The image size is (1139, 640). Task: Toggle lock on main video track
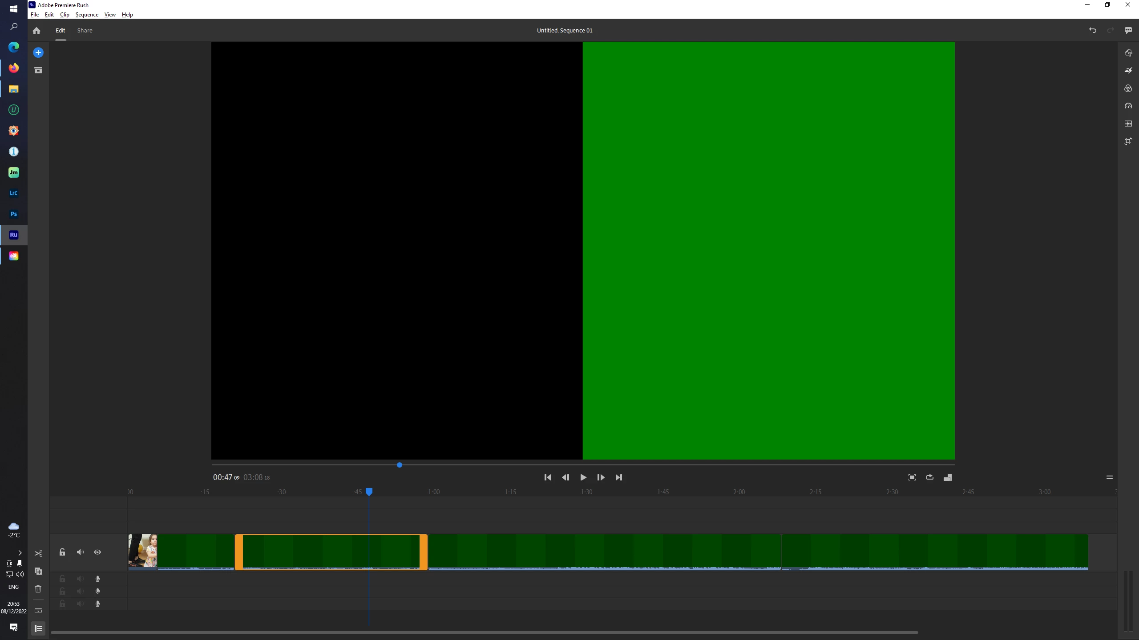(x=62, y=552)
